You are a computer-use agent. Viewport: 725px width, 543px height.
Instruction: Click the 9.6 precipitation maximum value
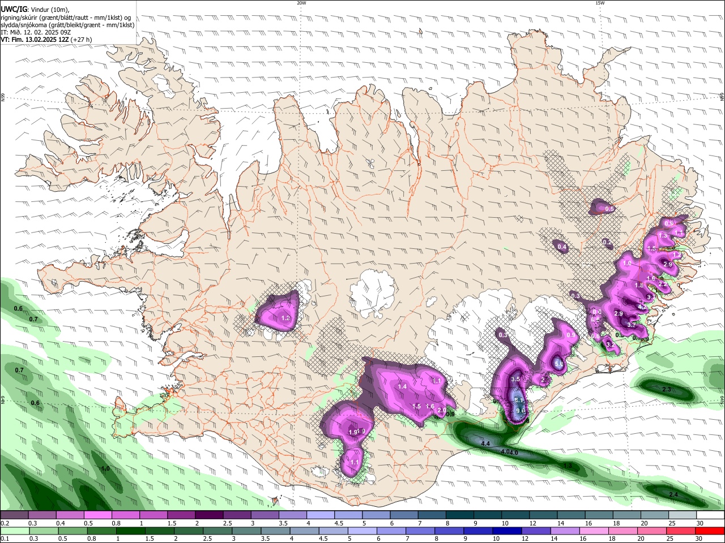[x=521, y=411]
